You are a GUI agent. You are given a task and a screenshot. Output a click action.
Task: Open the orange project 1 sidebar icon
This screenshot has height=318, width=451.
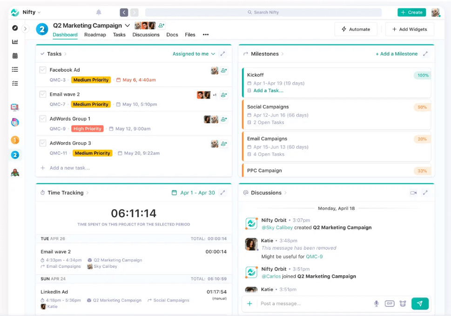pyautogui.click(x=15, y=140)
